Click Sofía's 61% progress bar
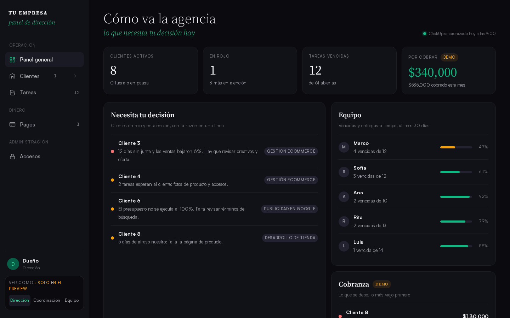This screenshot has width=510, height=318. pos(456,172)
